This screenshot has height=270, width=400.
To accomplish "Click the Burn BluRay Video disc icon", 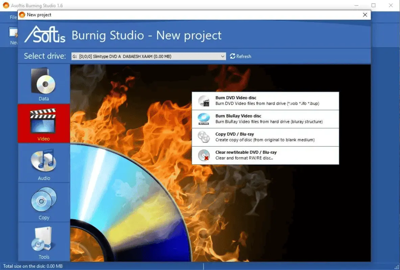I will click(x=204, y=119).
